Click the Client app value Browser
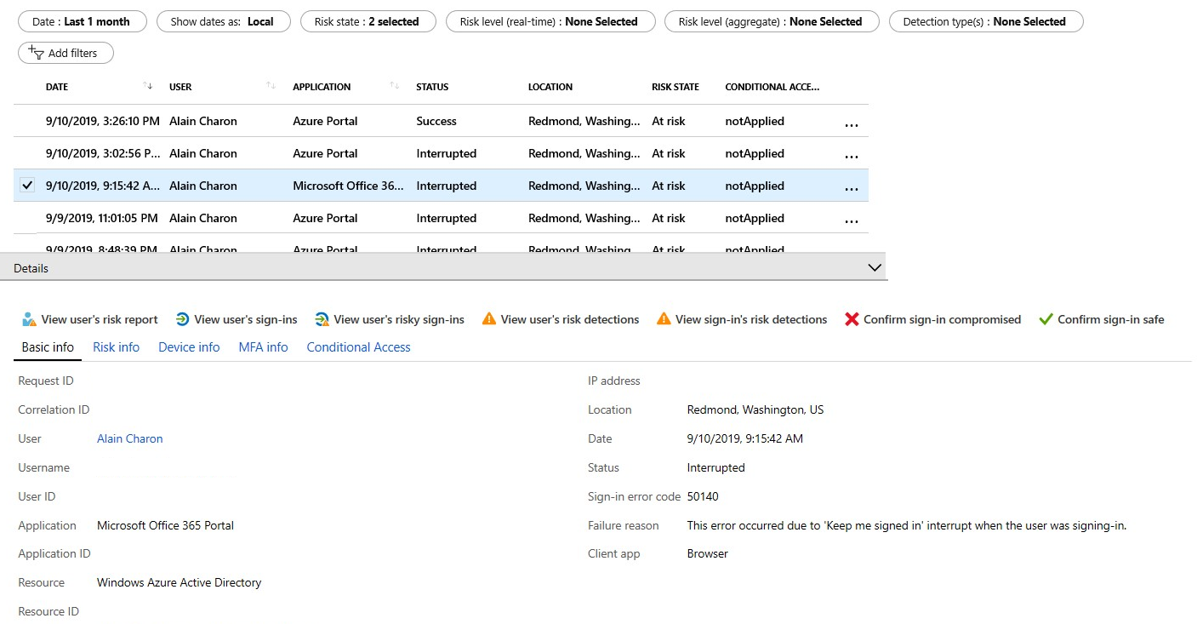 tap(708, 553)
